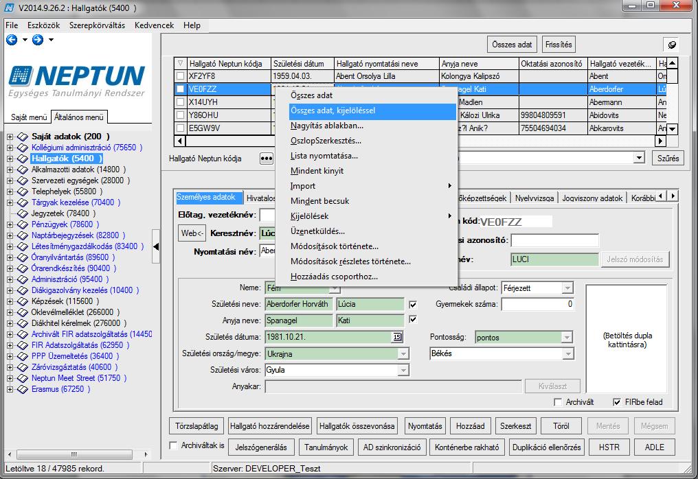Expand the Saját adatok tree node
The height and width of the screenshot is (479, 698).
tap(10, 137)
